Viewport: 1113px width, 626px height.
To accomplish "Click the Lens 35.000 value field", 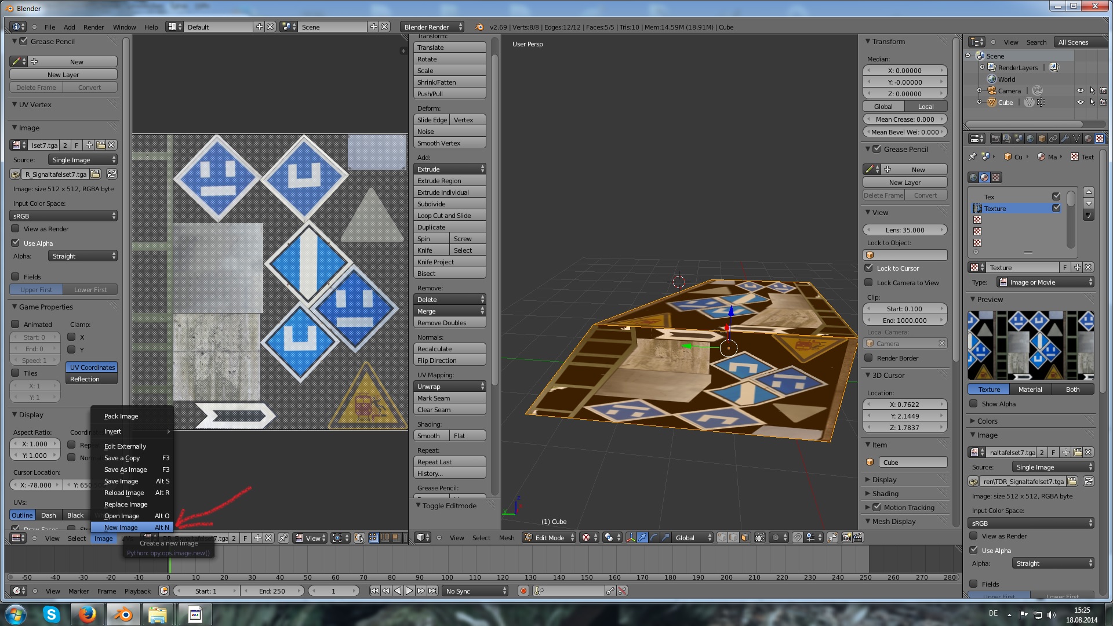I will 904,230.
